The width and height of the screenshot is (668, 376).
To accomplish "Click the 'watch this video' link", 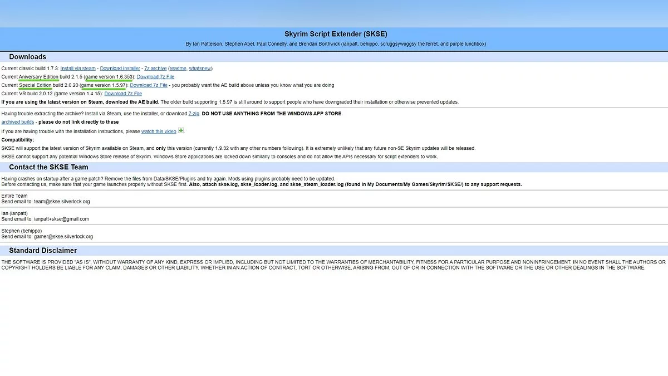I will 159,131.
